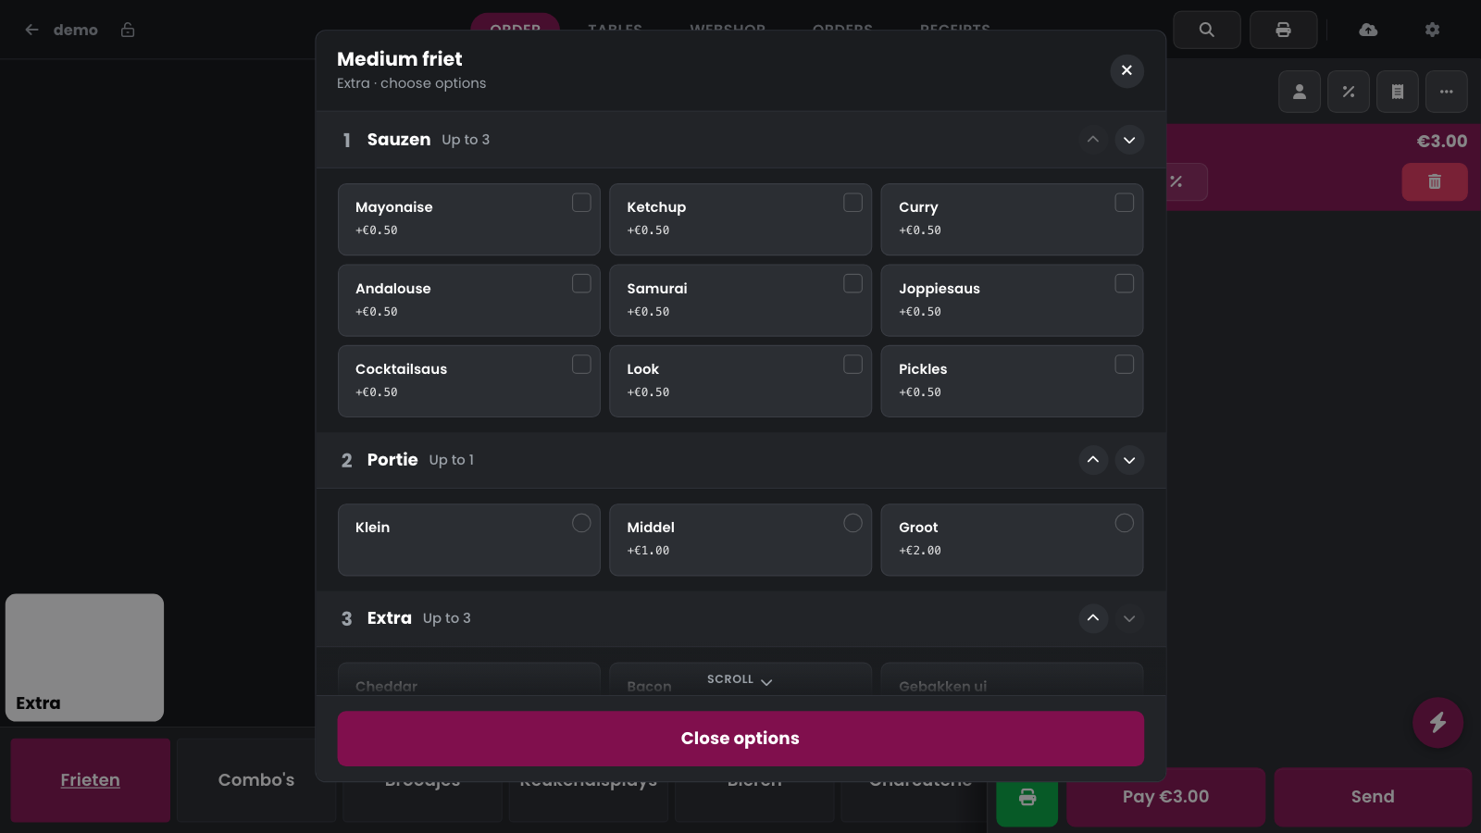Click the customer person icon
This screenshot has width=1481, height=833.
click(1300, 92)
